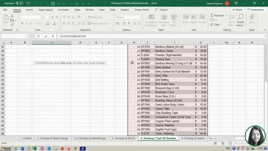Click the Cut scissors icon
The height and width of the screenshot is (151, 268).
[x=12, y=16]
